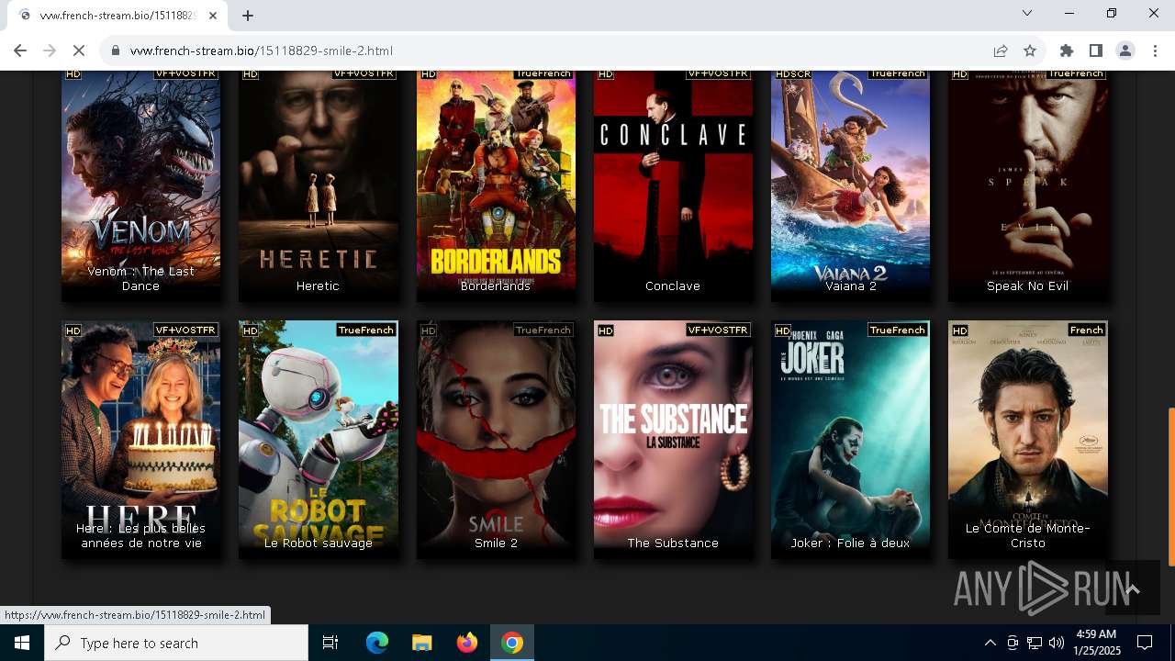Open network status tray icon
The height and width of the screenshot is (661, 1175).
(1035, 643)
